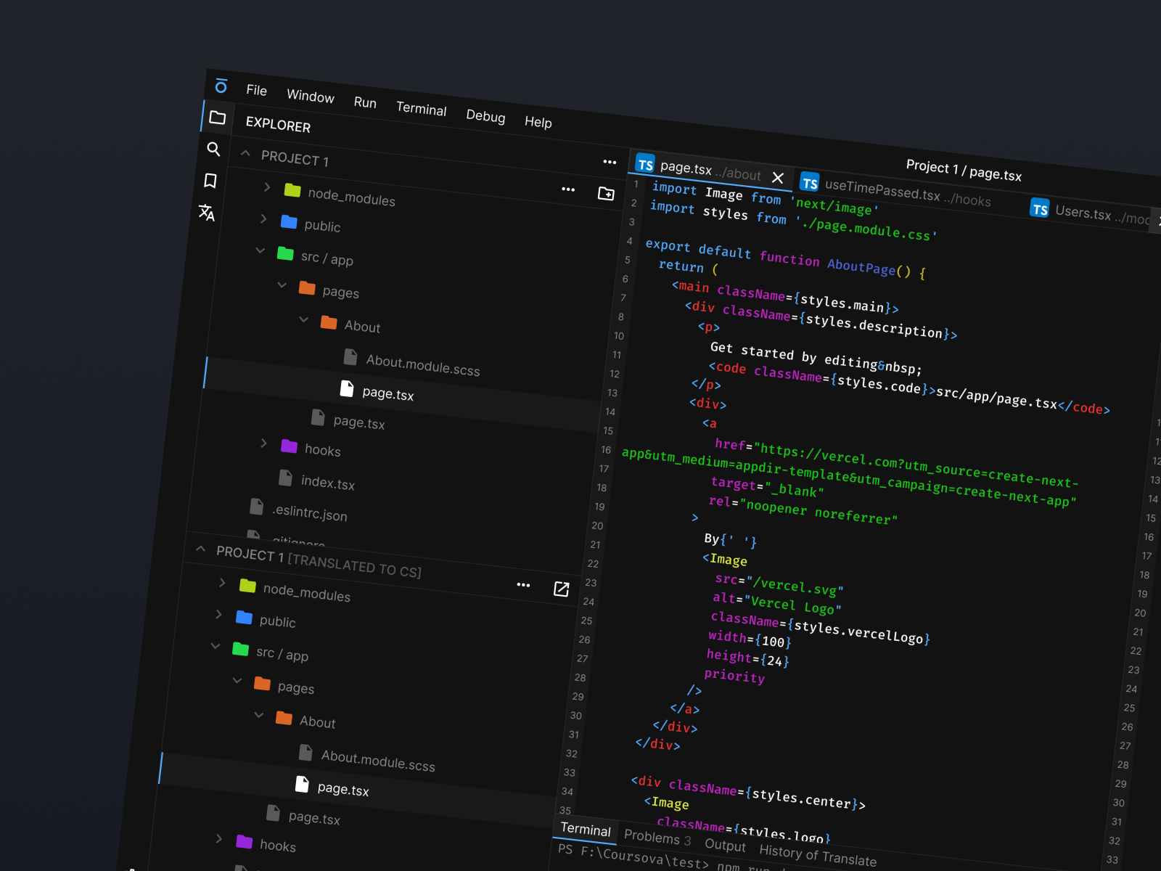Click the .eslintrc.json file icon

click(x=256, y=507)
